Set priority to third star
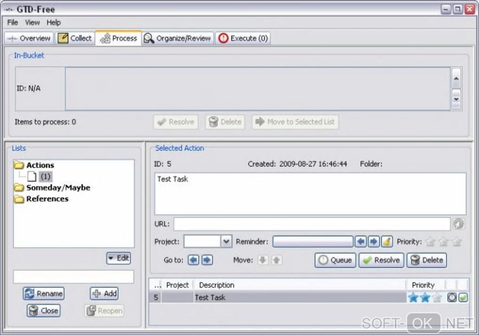The image size is (479, 335). [457, 242]
